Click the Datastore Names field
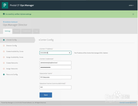The width and height of the screenshot is (138, 106). pos(56,87)
